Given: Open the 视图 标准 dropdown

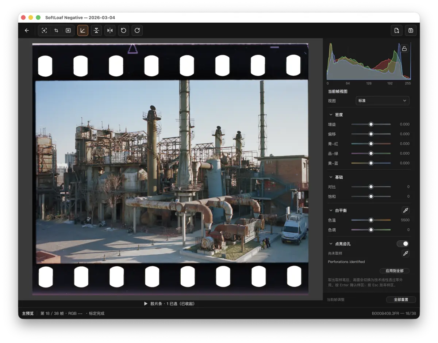Looking at the screenshot, I should (x=382, y=100).
